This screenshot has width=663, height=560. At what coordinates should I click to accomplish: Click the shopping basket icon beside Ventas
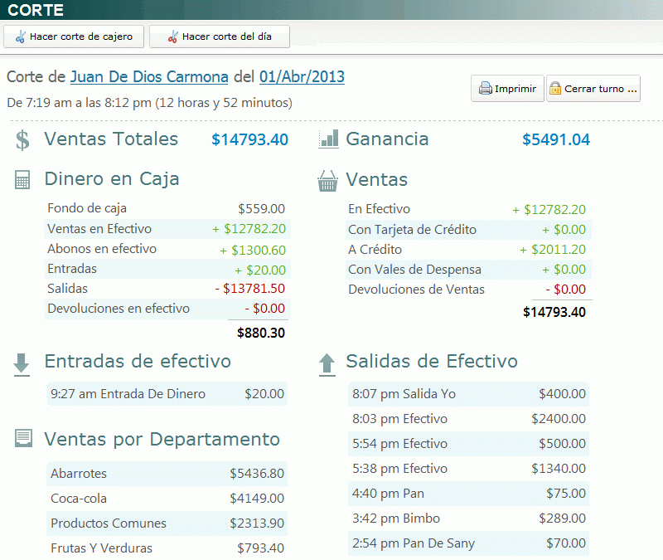click(328, 179)
